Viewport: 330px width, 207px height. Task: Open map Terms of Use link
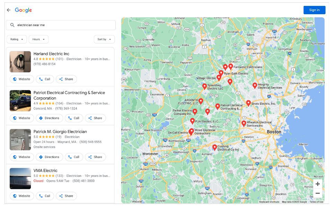(x=316, y=202)
